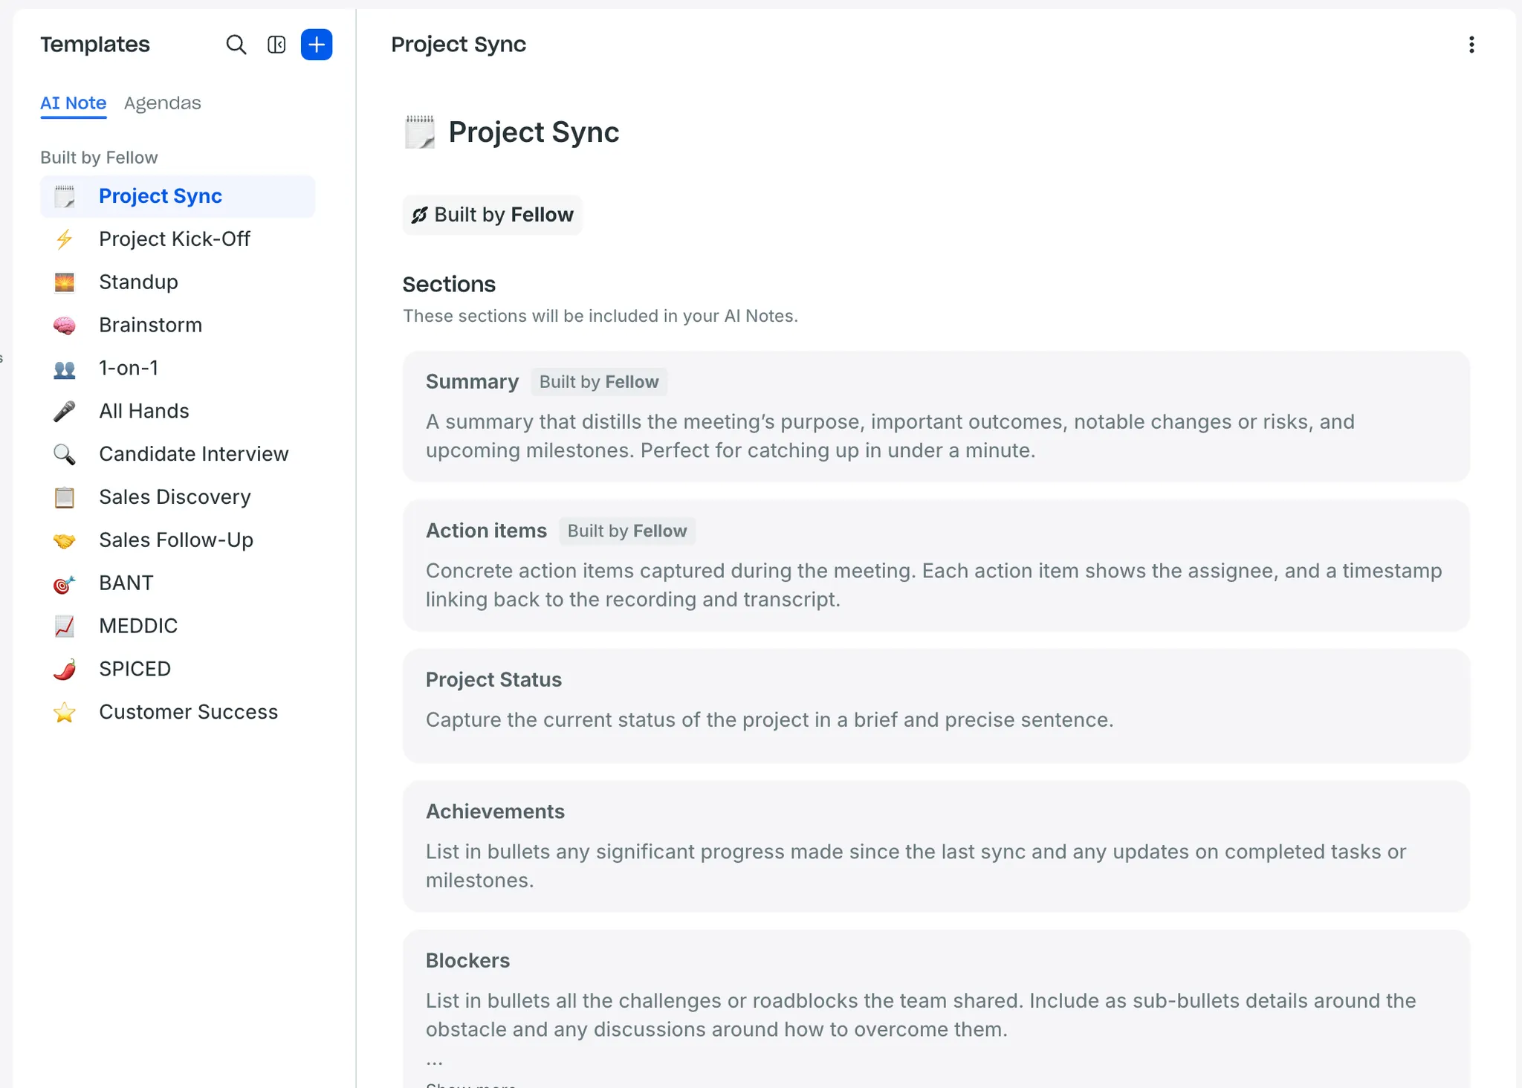This screenshot has height=1088, width=1522.
Task: Open the three-dot more options menu
Action: click(1471, 45)
